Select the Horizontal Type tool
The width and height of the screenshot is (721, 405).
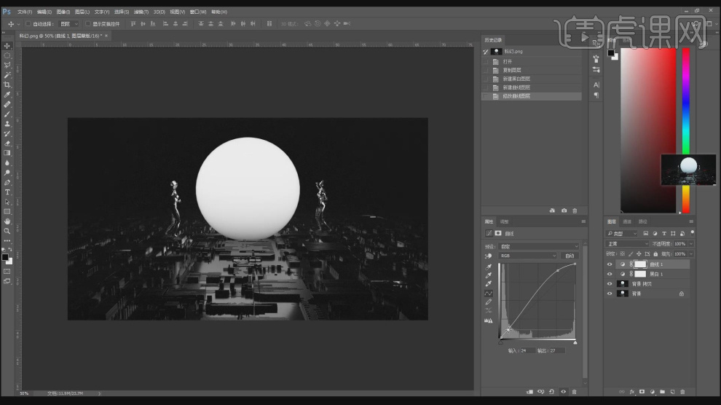click(x=7, y=192)
